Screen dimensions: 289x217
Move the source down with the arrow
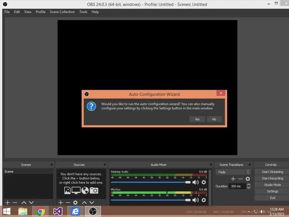coord(92,203)
